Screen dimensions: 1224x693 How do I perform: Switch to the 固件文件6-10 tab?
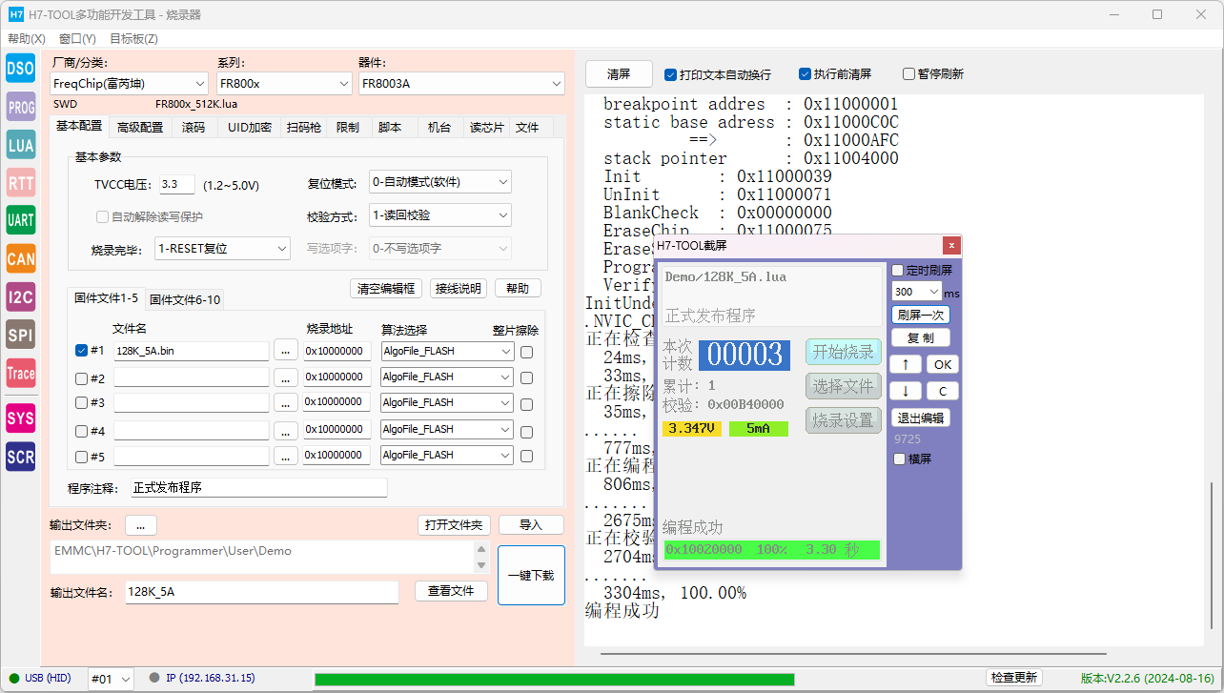[185, 299]
